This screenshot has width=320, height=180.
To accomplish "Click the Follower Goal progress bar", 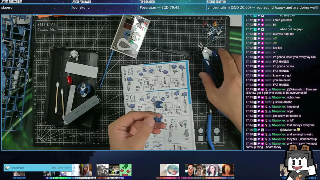I will (x=38, y=168).
